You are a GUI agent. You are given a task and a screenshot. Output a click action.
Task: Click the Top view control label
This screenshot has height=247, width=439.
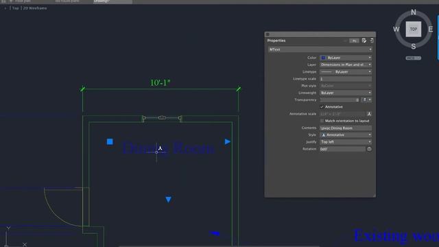(x=15, y=8)
